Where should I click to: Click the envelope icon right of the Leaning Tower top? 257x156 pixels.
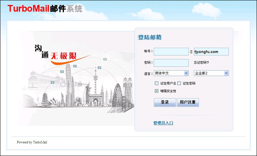coord(75,66)
